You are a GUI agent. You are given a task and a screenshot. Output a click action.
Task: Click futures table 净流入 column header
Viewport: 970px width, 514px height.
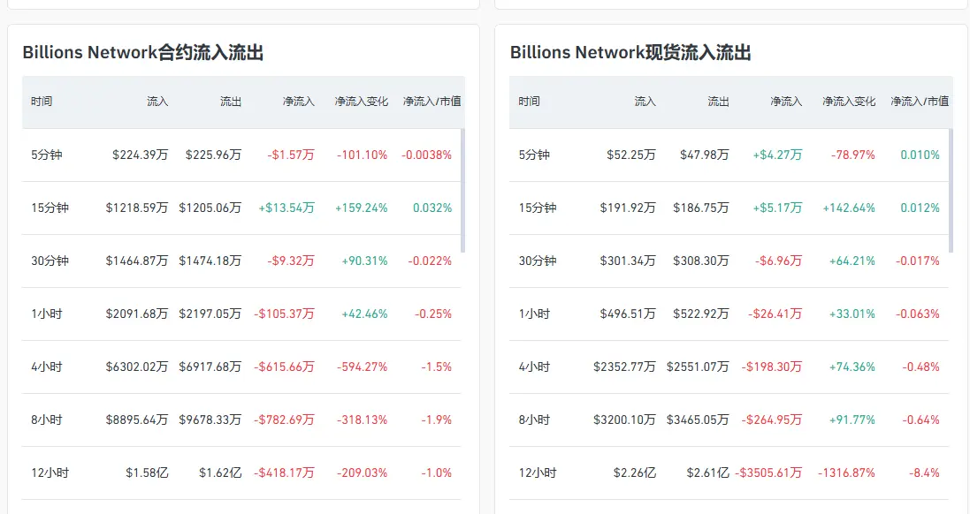(299, 102)
